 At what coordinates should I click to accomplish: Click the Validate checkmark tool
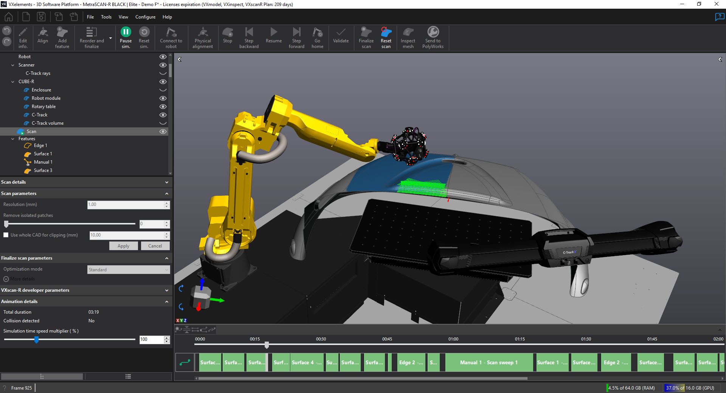tap(341, 35)
